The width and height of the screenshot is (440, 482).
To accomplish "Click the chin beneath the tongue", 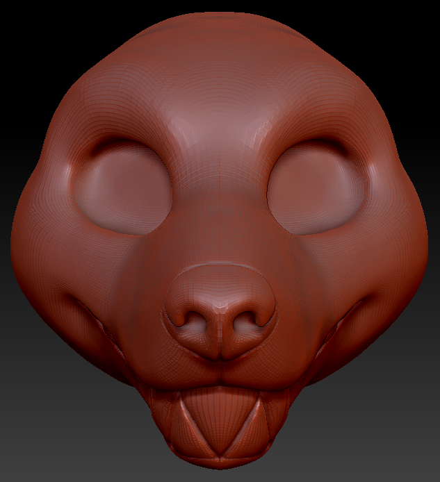I will point(220,467).
